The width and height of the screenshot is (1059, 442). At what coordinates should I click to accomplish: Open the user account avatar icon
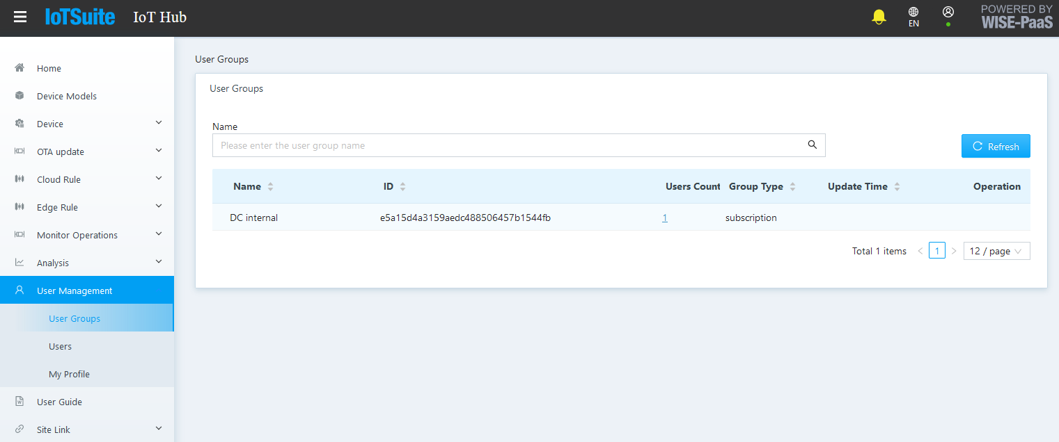948,13
